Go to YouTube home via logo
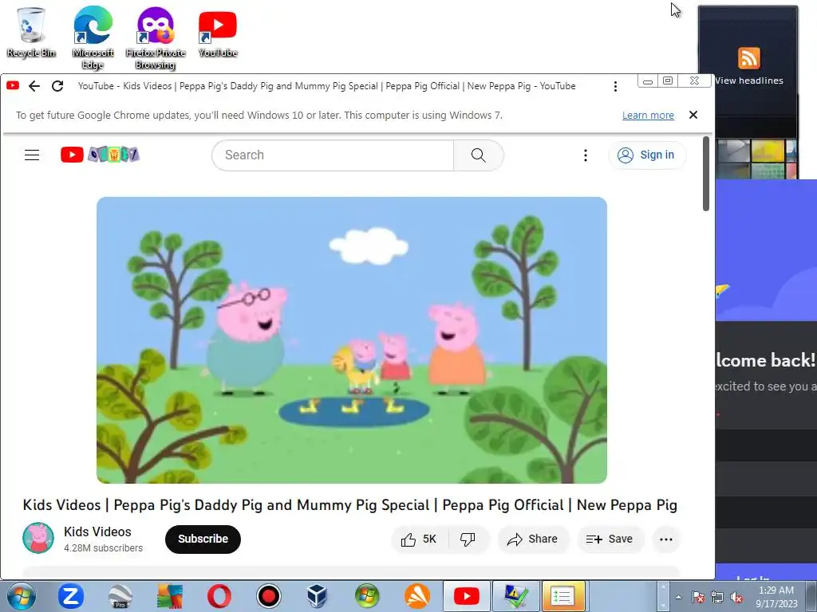The height and width of the screenshot is (612, 817). (x=100, y=155)
